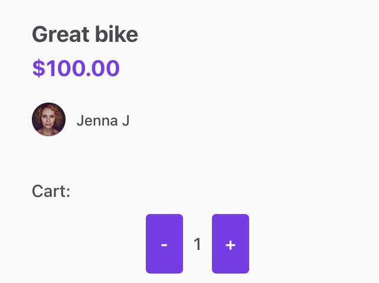This screenshot has height=283, width=379.
Task: Select the bold heading Great bike
Action: 85,35
